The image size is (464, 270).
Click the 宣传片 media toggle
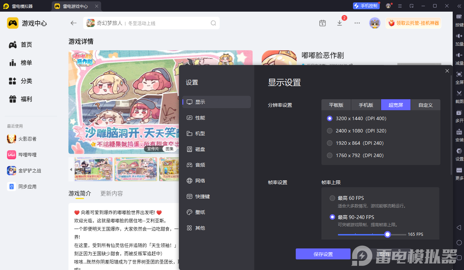coord(153,149)
